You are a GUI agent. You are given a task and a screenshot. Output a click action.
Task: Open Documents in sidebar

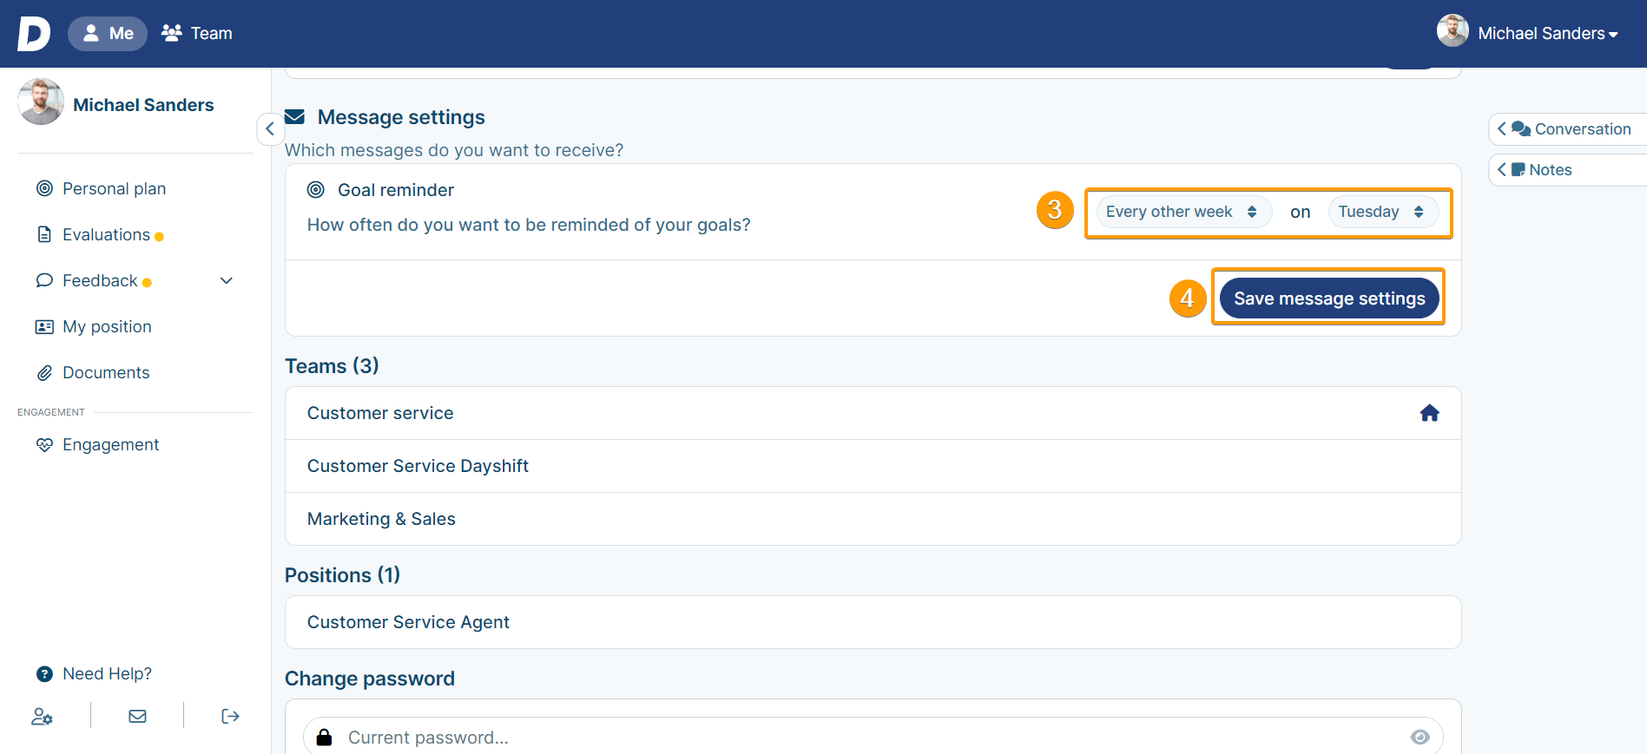point(106,372)
